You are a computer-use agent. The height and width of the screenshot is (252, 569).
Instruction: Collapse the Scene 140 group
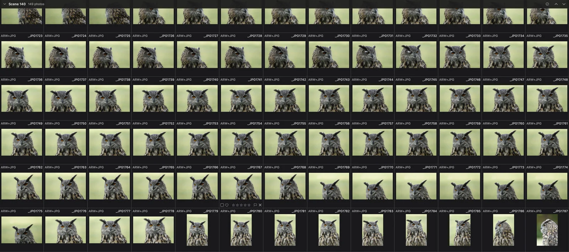coord(4,4)
